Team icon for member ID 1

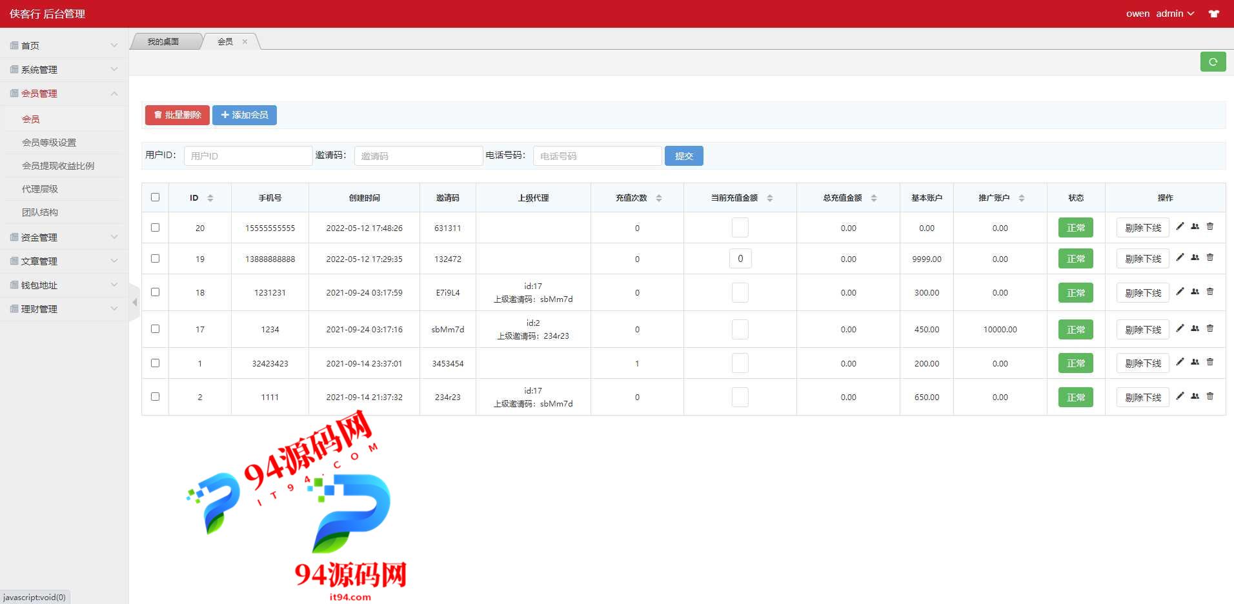pos(1195,362)
